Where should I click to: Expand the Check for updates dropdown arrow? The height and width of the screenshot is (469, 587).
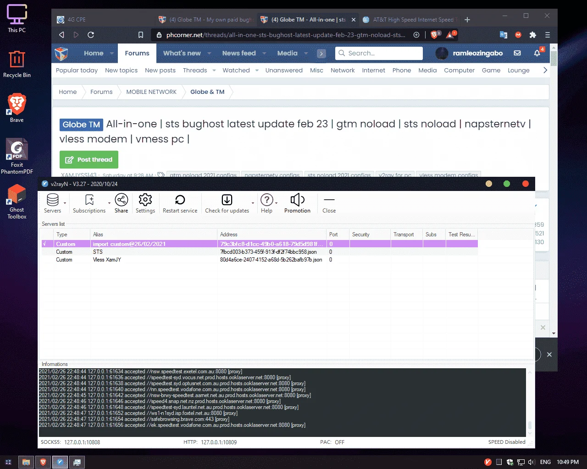253,203
